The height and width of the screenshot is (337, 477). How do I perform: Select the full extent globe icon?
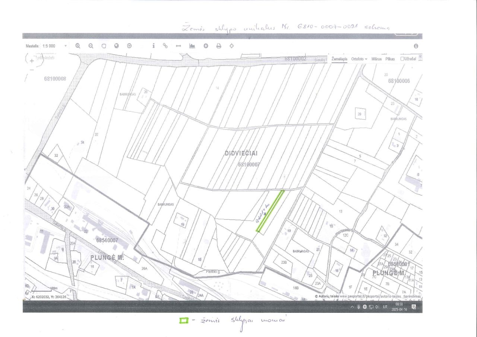(117, 46)
